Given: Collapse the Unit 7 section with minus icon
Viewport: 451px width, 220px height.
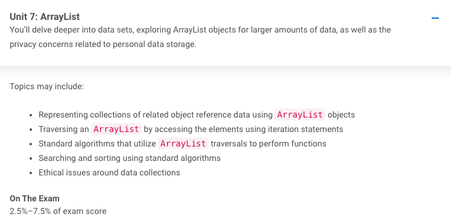Looking at the screenshot, I should tap(435, 18).
